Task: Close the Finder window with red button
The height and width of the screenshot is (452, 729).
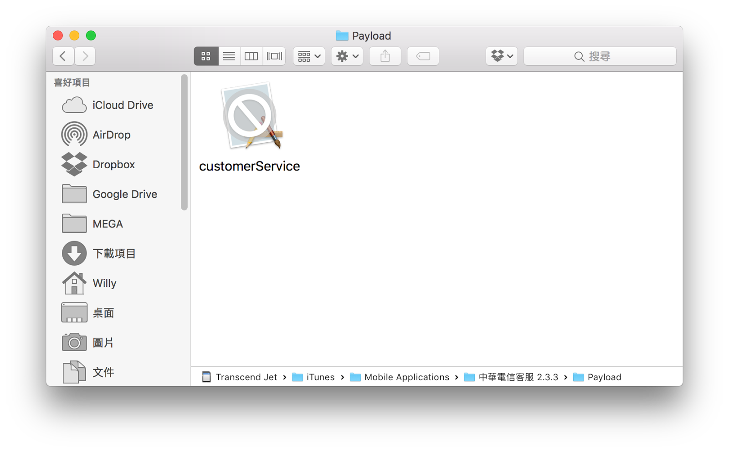Action: (58, 35)
